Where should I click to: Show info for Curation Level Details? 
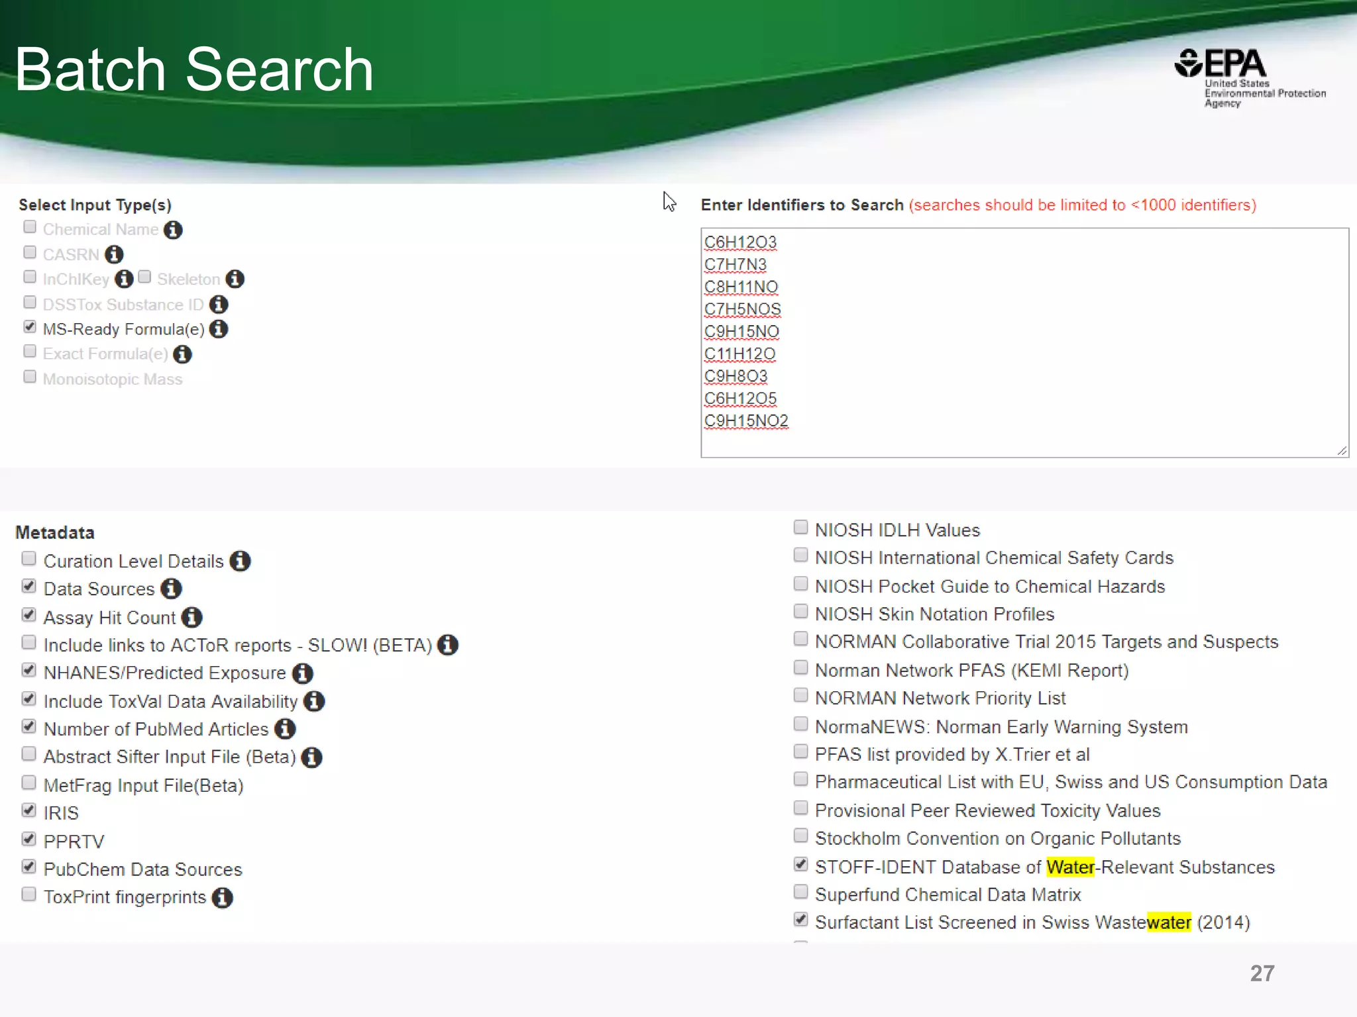tap(240, 561)
